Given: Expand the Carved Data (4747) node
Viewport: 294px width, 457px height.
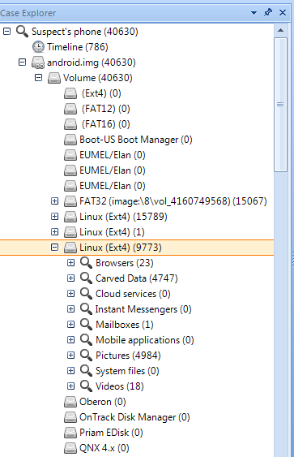Looking at the screenshot, I should click(x=71, y=278).
